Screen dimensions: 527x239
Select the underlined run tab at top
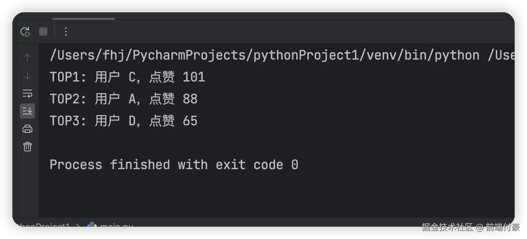click(x=83, y=18)
